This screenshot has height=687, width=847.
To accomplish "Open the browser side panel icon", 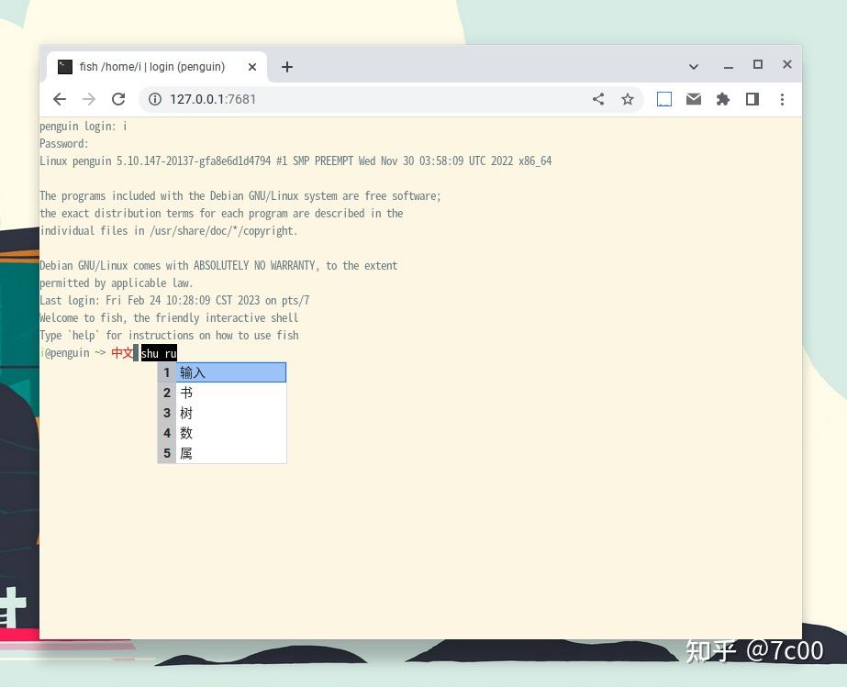I will point(752,99).
